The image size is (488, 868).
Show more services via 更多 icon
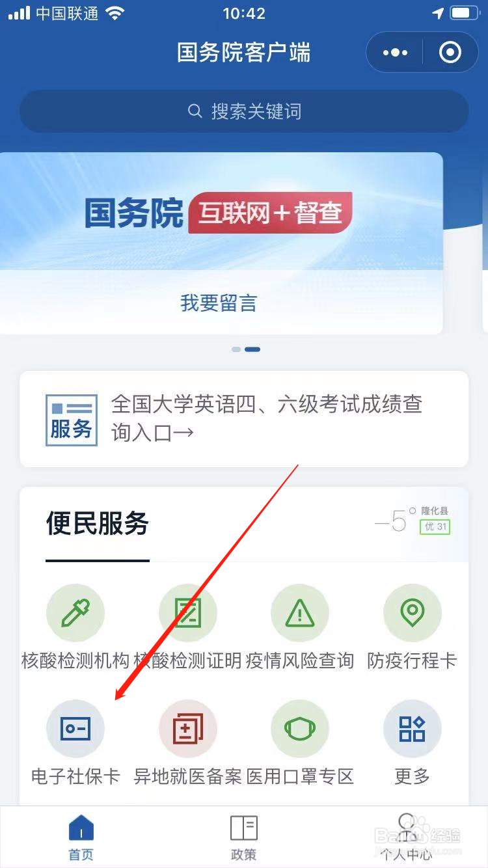pyautogui.click(x=413, y=729)
